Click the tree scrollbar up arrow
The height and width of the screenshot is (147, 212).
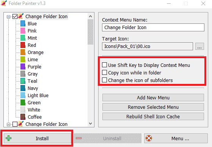[91, 16]
